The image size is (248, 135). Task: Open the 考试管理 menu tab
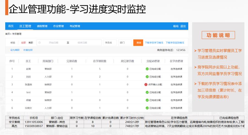[75, 26]
